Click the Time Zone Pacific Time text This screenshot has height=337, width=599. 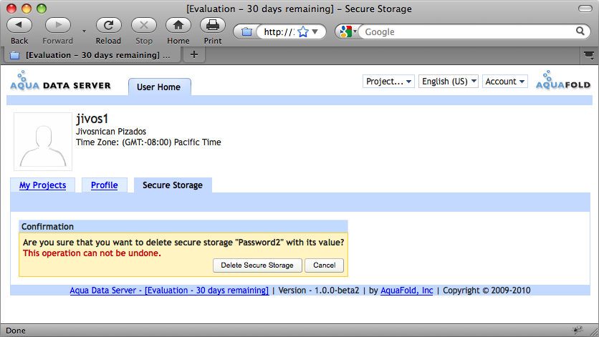(x=148, y=142)
